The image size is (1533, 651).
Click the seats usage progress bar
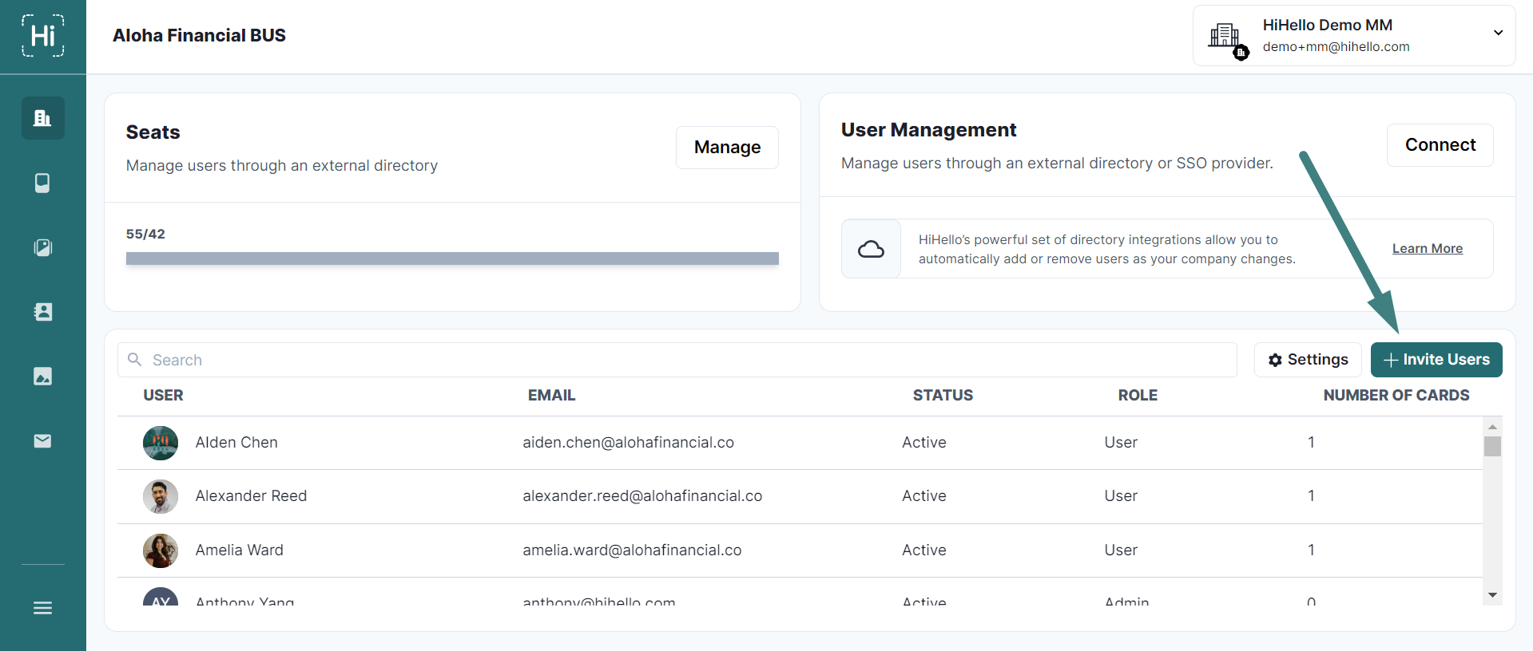[452, 258]
